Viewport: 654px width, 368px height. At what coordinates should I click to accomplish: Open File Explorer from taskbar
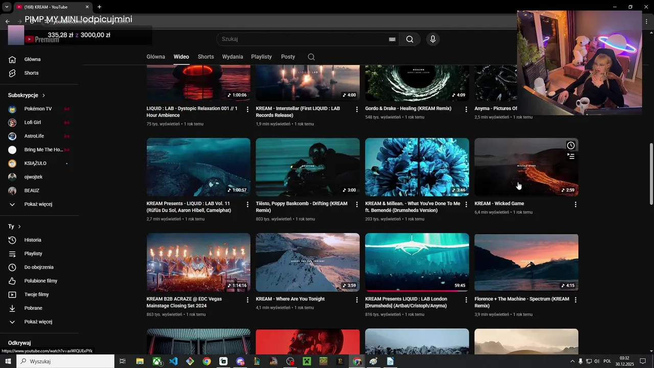tap(139, 361)
